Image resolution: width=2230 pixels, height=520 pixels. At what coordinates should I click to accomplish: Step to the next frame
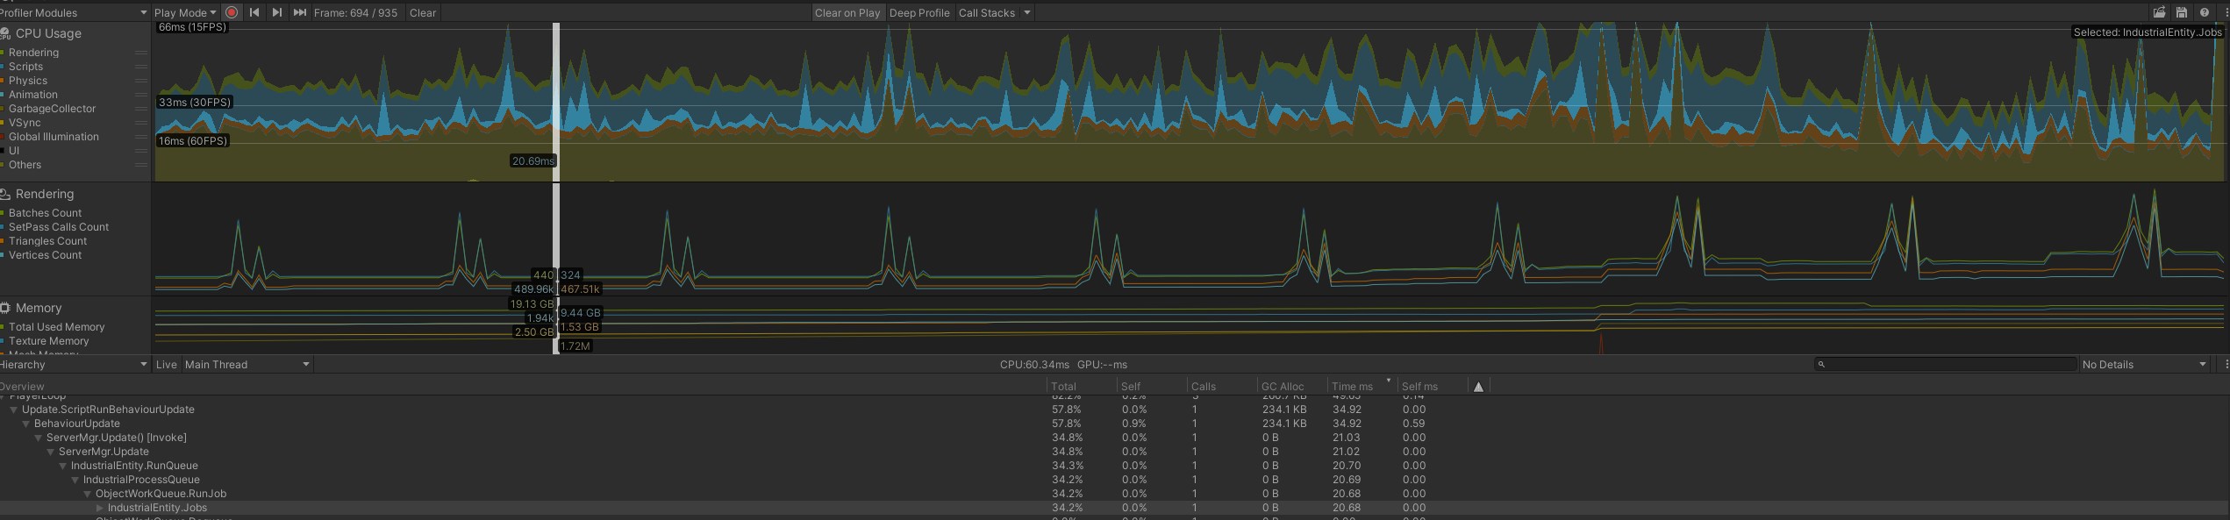pos(277,12)
